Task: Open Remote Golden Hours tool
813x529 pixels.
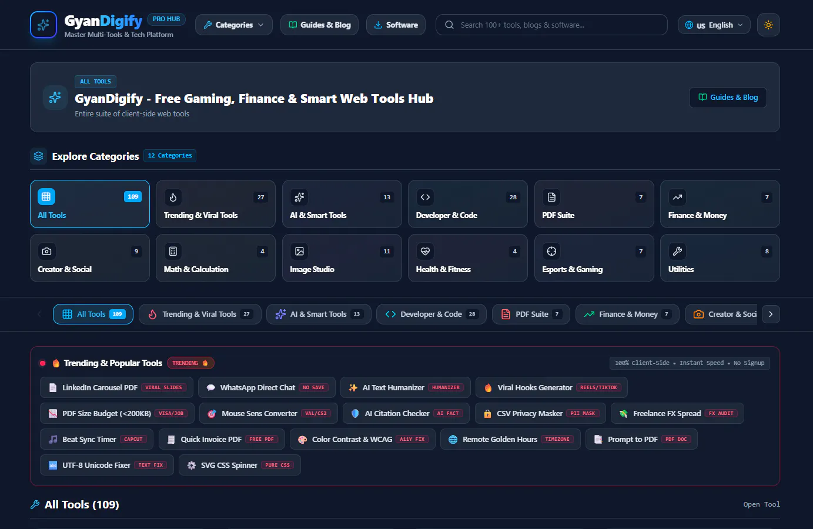Action: 510,440
